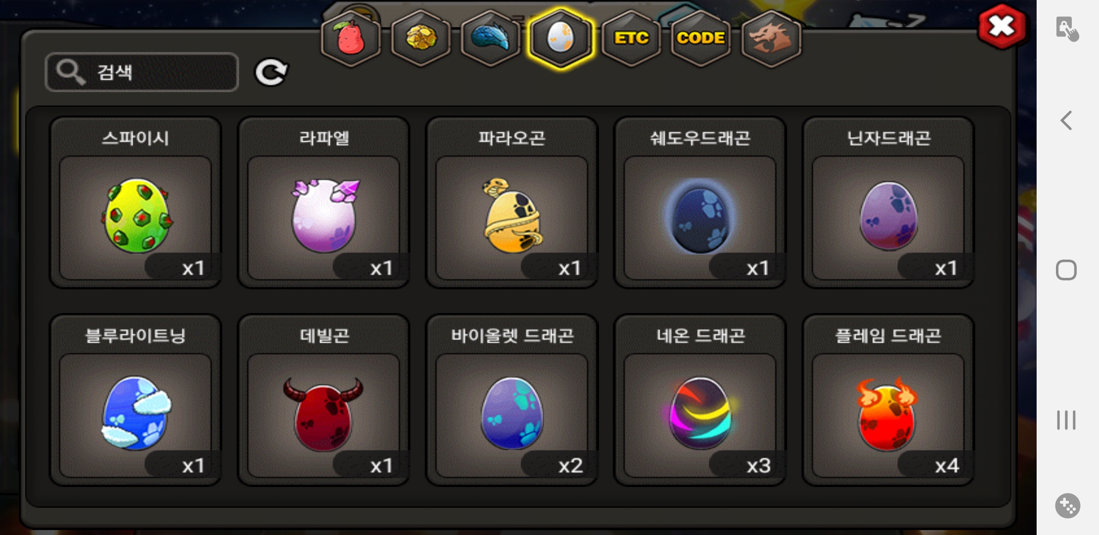1099x535 pixels.
Task: Open the CODE tab
Action: click(701, 39)
